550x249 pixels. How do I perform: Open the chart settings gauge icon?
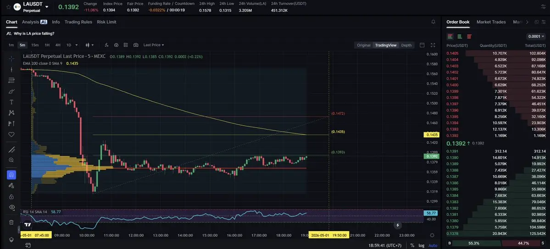point(116,45)
